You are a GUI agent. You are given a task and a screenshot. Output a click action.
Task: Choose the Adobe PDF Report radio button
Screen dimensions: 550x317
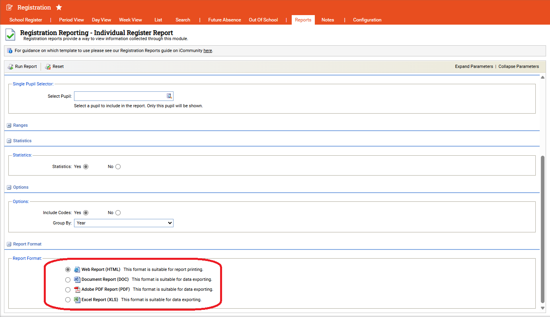pyautogui.click(x=68, y=290)
